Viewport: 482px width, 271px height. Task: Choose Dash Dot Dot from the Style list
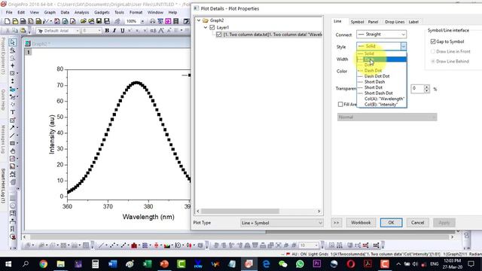pyautogui.click(x=382, y=76)
